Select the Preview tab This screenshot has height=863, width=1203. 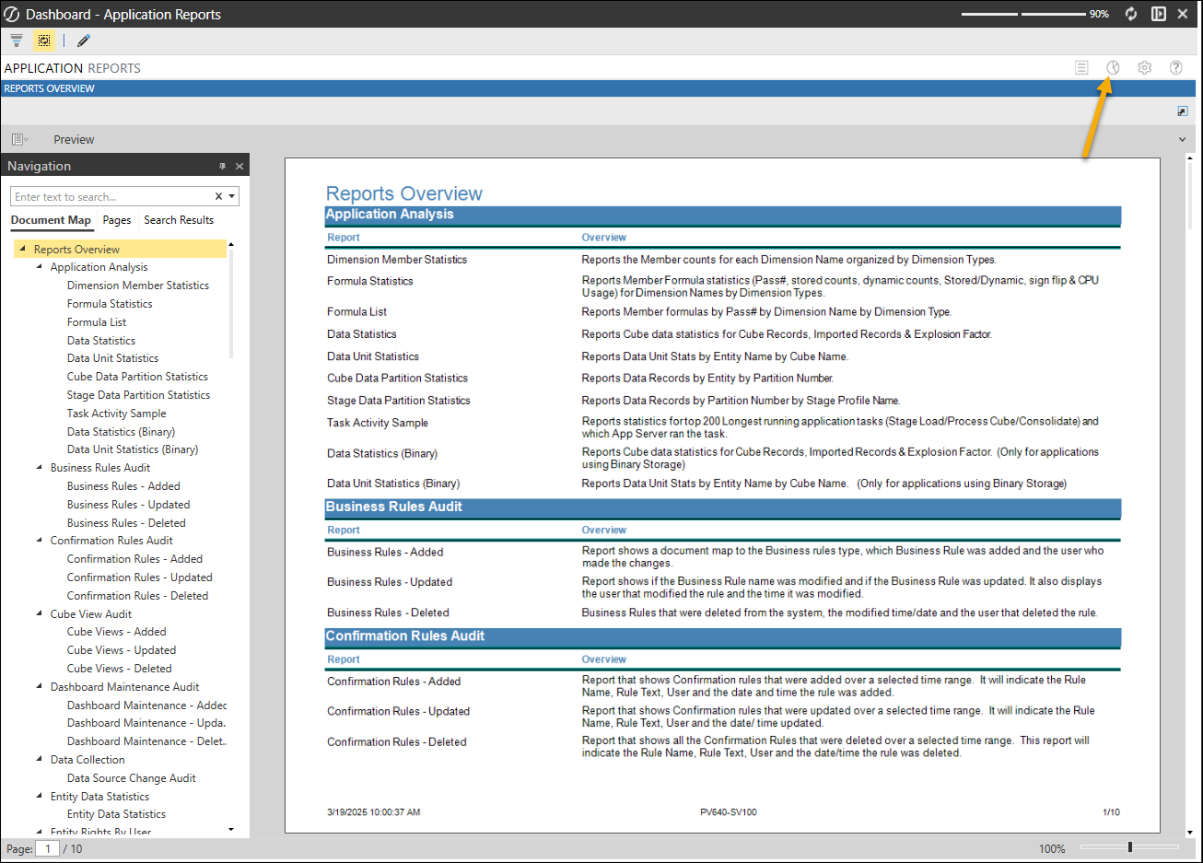[74, 140]
